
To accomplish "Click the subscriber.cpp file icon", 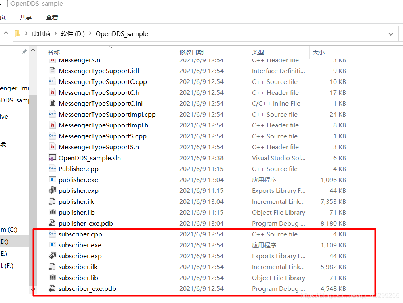I will [52, 234].
